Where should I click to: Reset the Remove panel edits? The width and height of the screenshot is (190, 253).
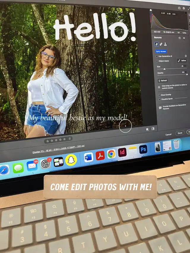[x=180, y=38]
